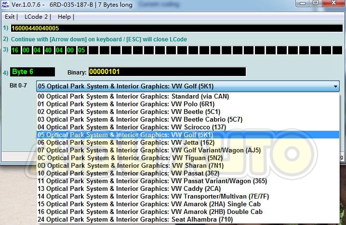The height and width of the screenshot is (225, 346).
Task: Click the Binary field 00000101
Action: [x=167, y=72]
